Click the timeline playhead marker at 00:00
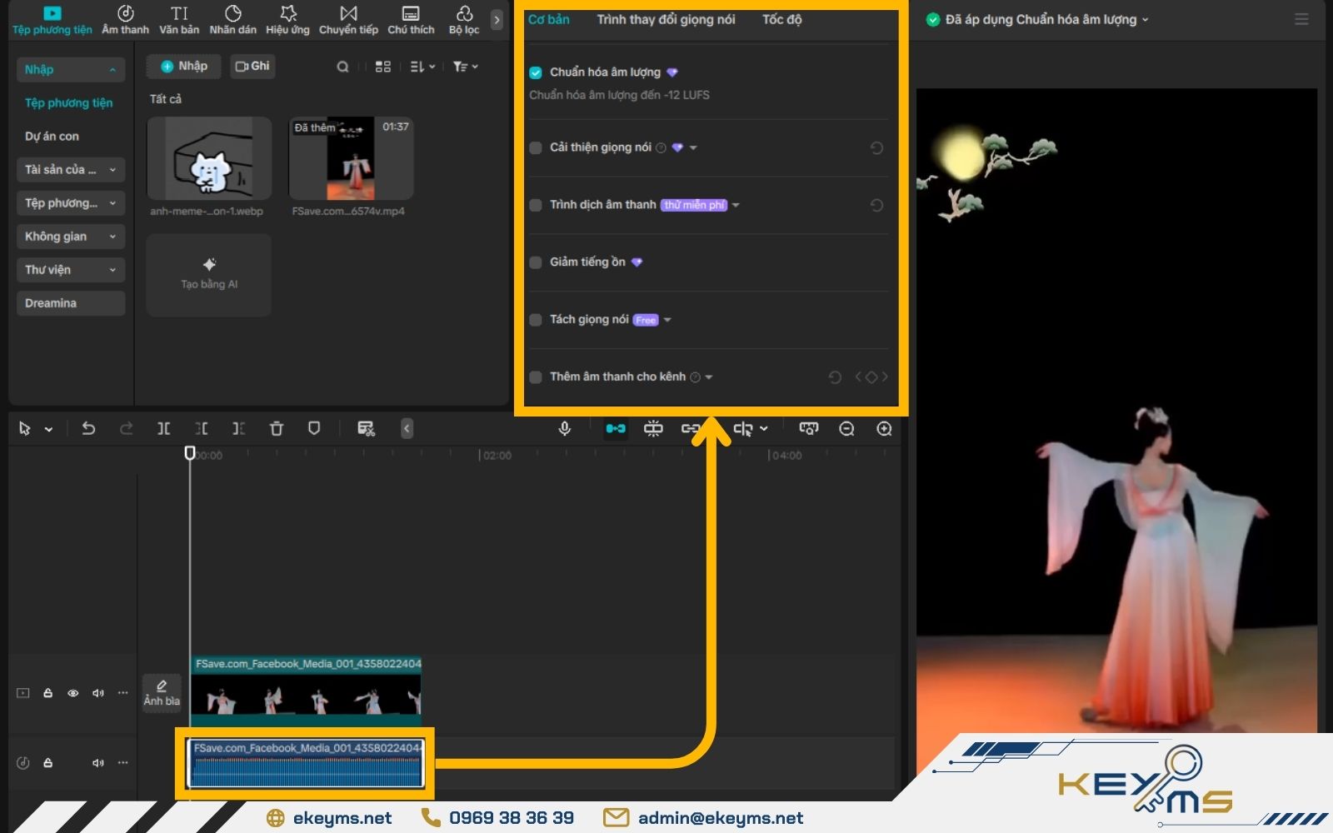Screen dimensions: 1333x833 point(190,453)
